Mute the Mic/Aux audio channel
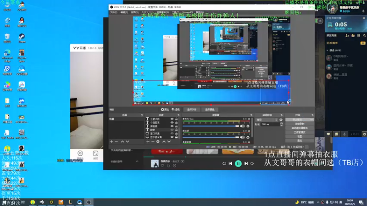This screenshot has width=367, height=206. pos(242,126)
